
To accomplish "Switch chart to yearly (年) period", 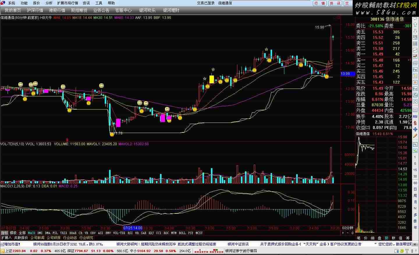I will (x=416, y=228).
